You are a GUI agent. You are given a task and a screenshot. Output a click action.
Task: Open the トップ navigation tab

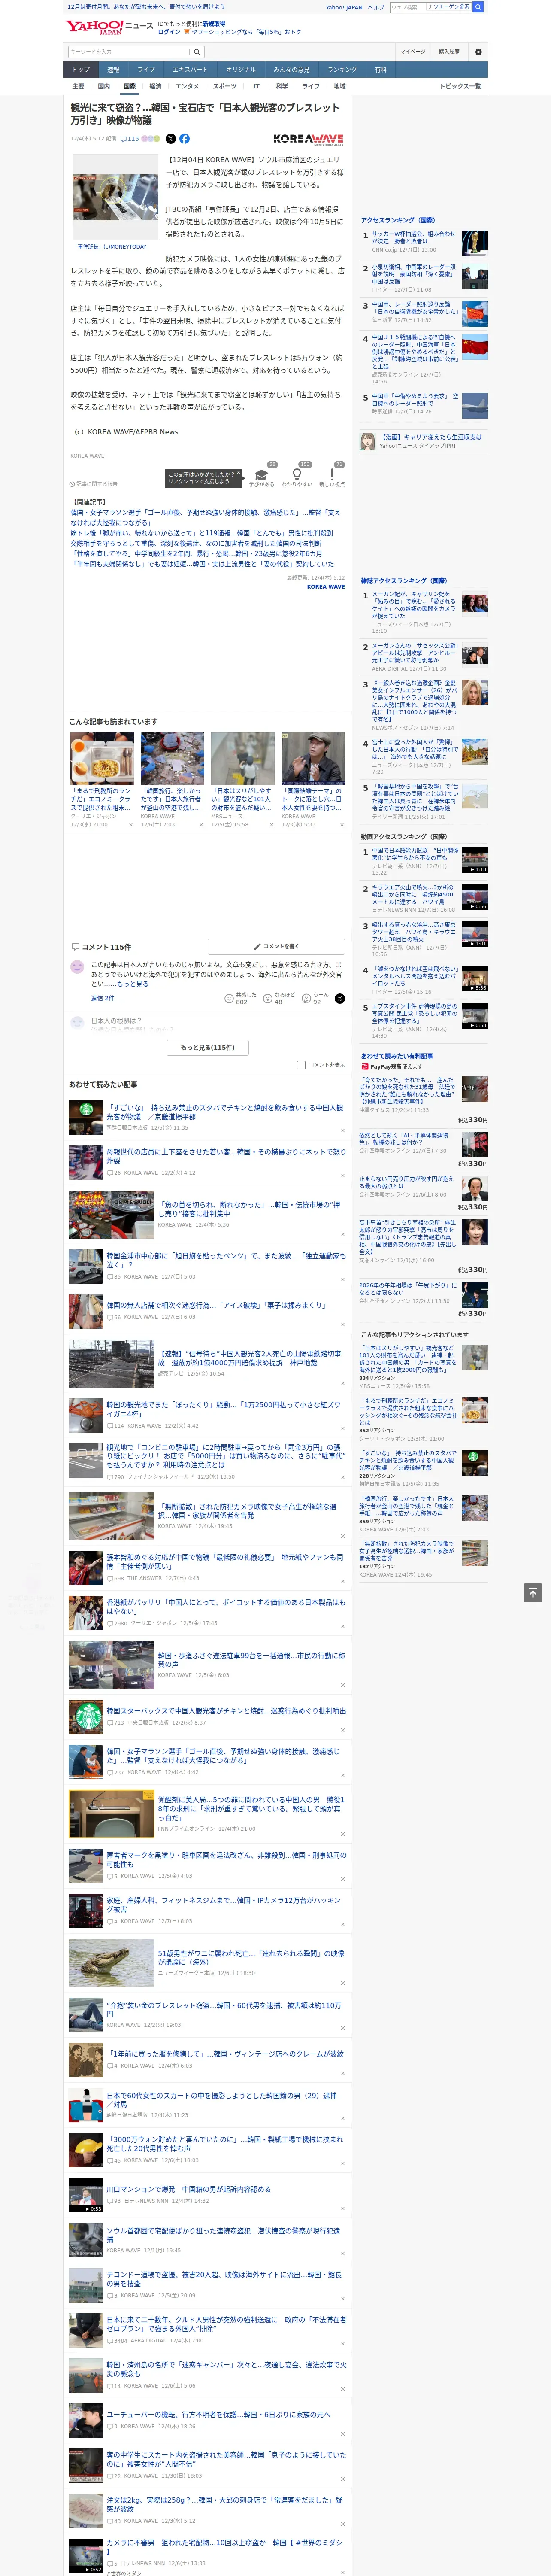81,70
